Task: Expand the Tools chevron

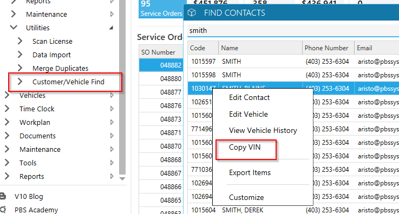Action: coord(7,163)
